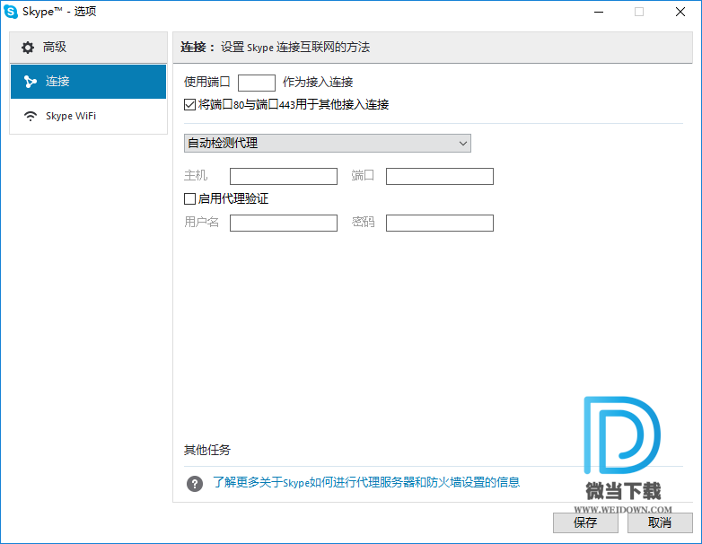This screenshot has width=702, height=544.
Task: Enable the 启用代理验证 checkbox
Action: click(x=189, y=198)
